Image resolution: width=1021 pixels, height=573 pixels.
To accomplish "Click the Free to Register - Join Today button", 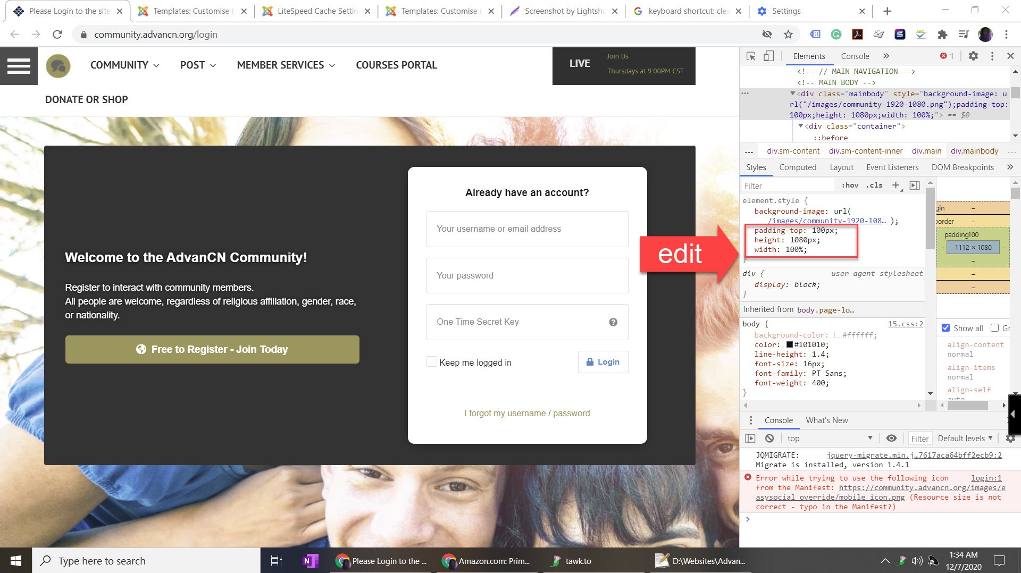I will click(x=212, y=349).
